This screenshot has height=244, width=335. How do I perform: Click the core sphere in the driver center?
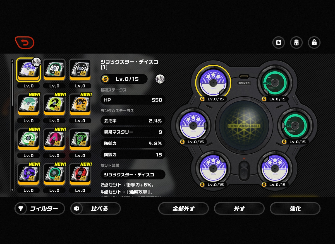[x=244, y=125]
